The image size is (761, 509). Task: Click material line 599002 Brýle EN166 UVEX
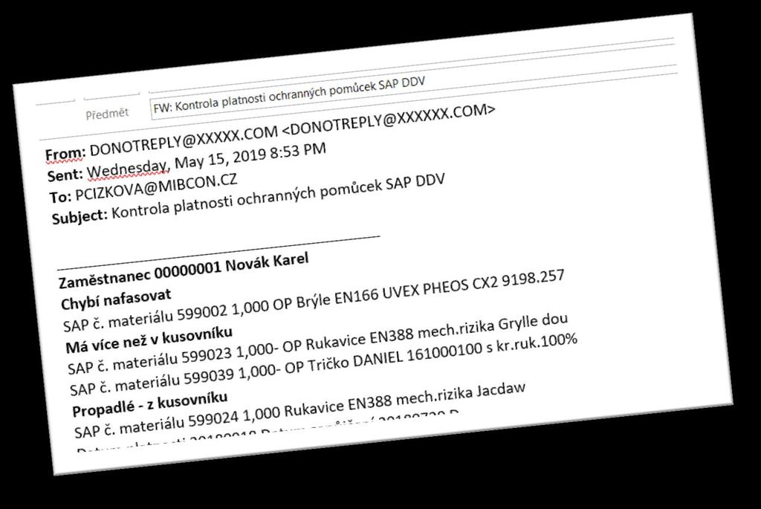(314, 300)
